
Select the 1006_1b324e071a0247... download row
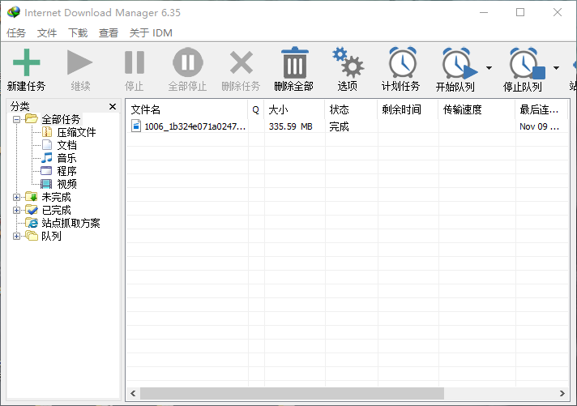tap(348, 126)
